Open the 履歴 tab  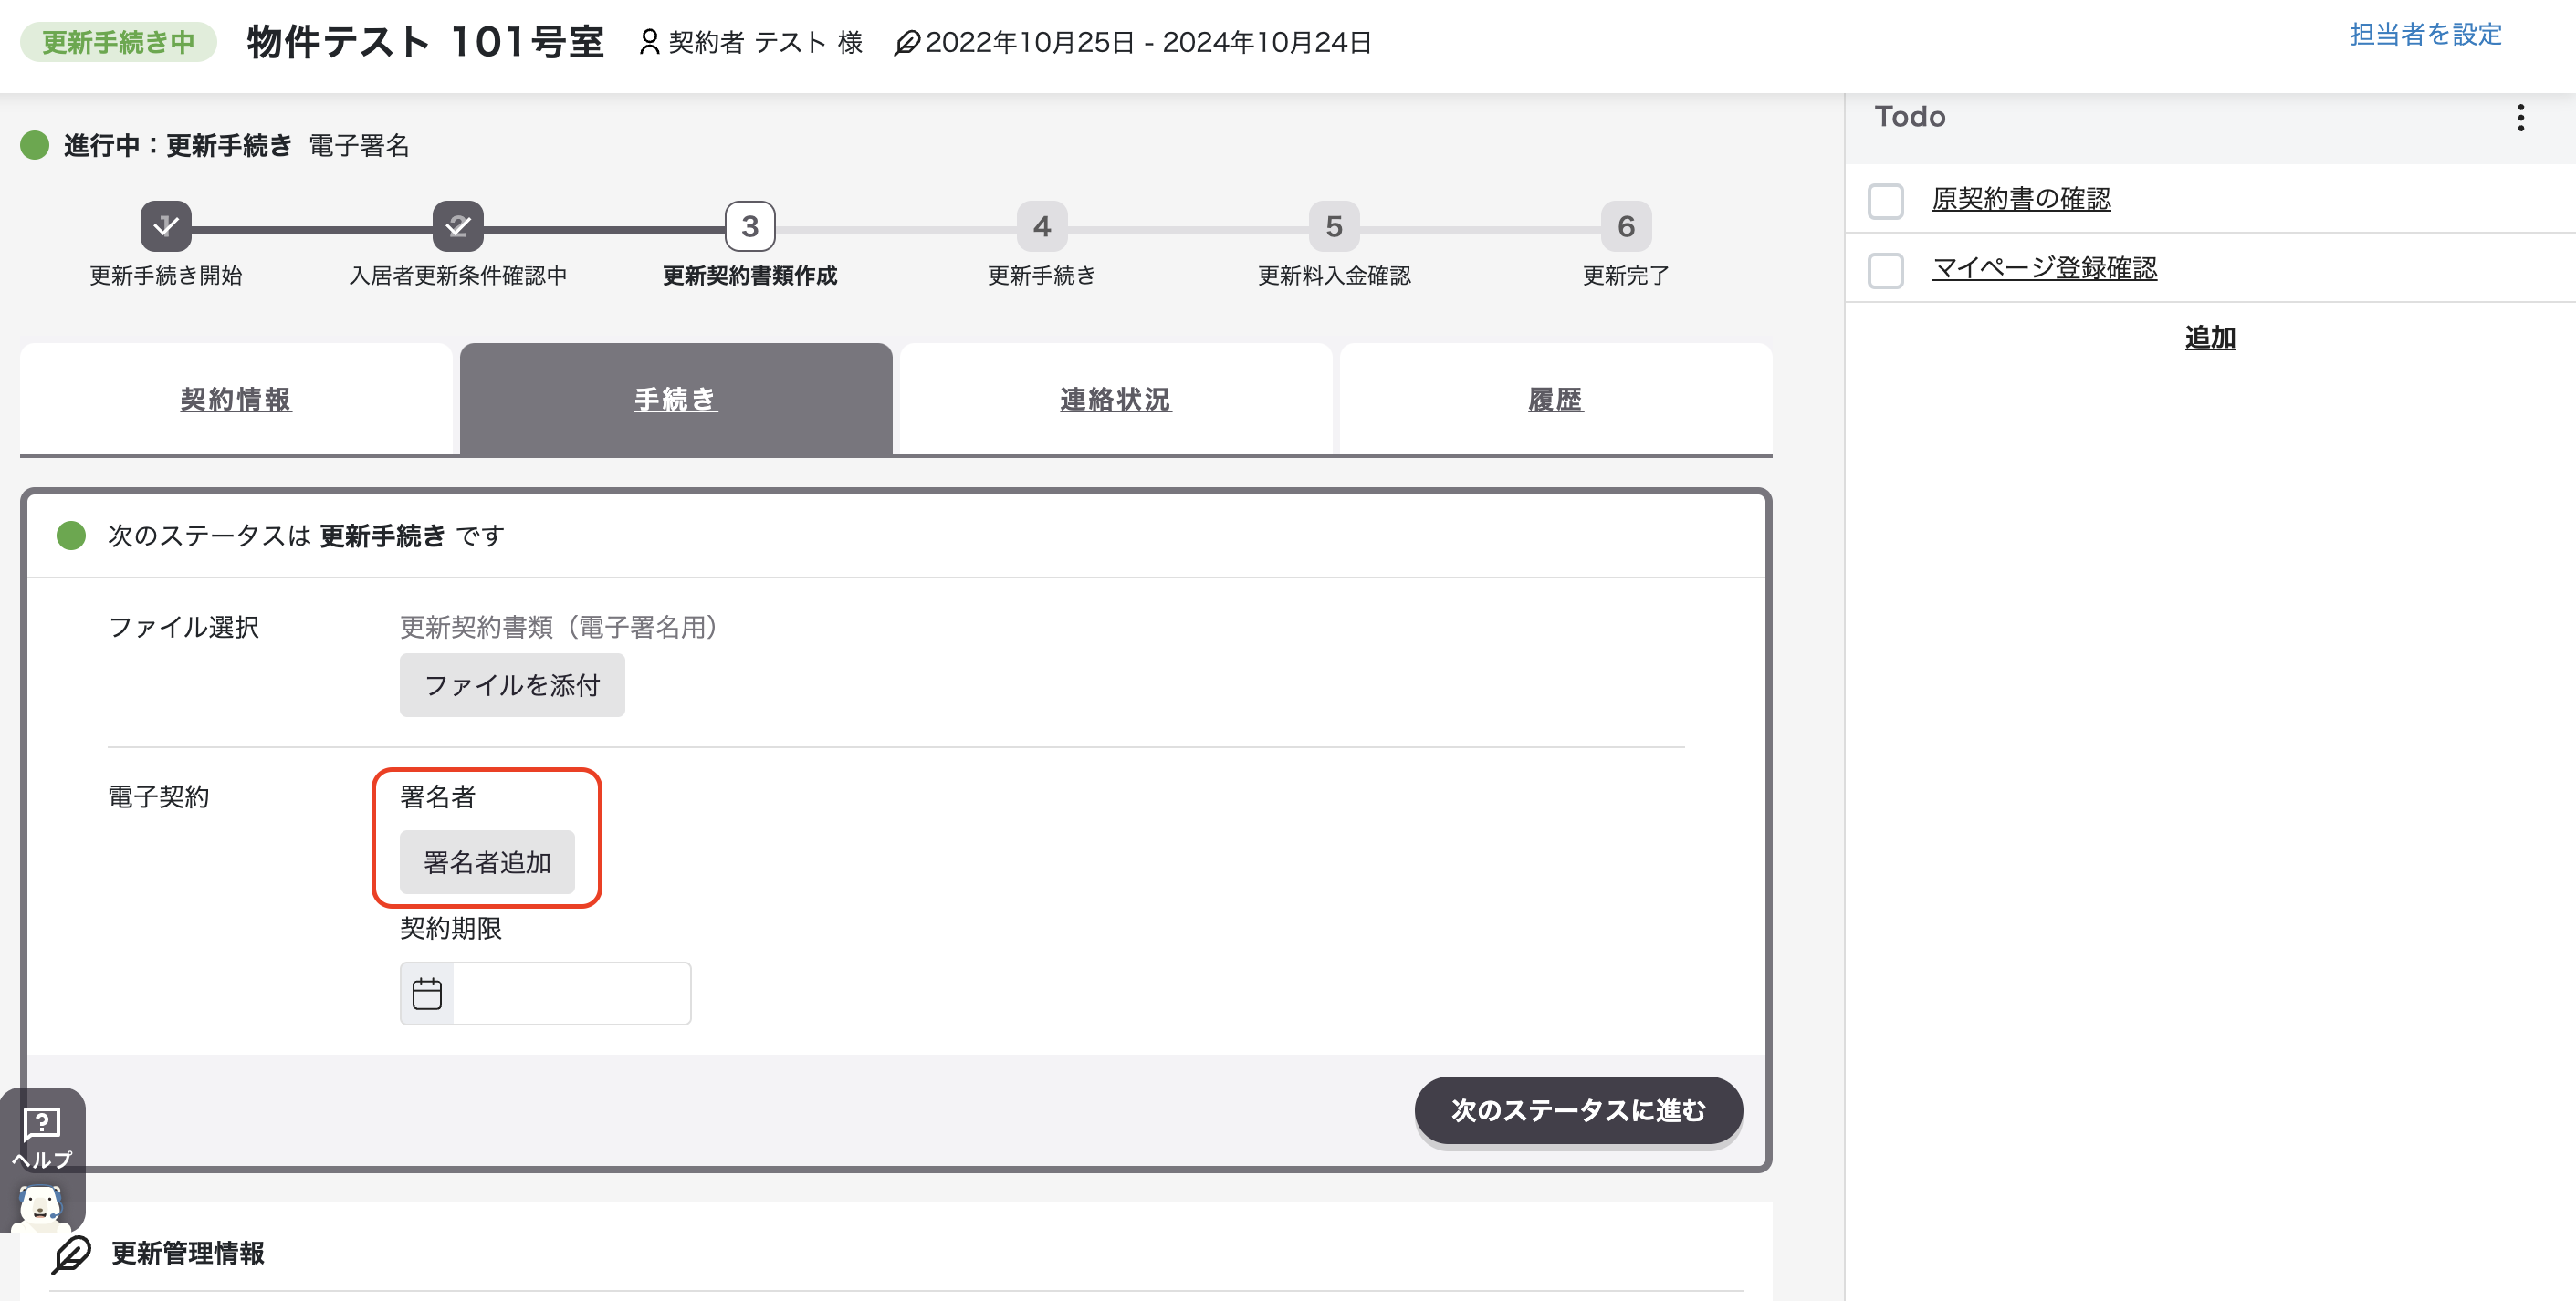1556,400
